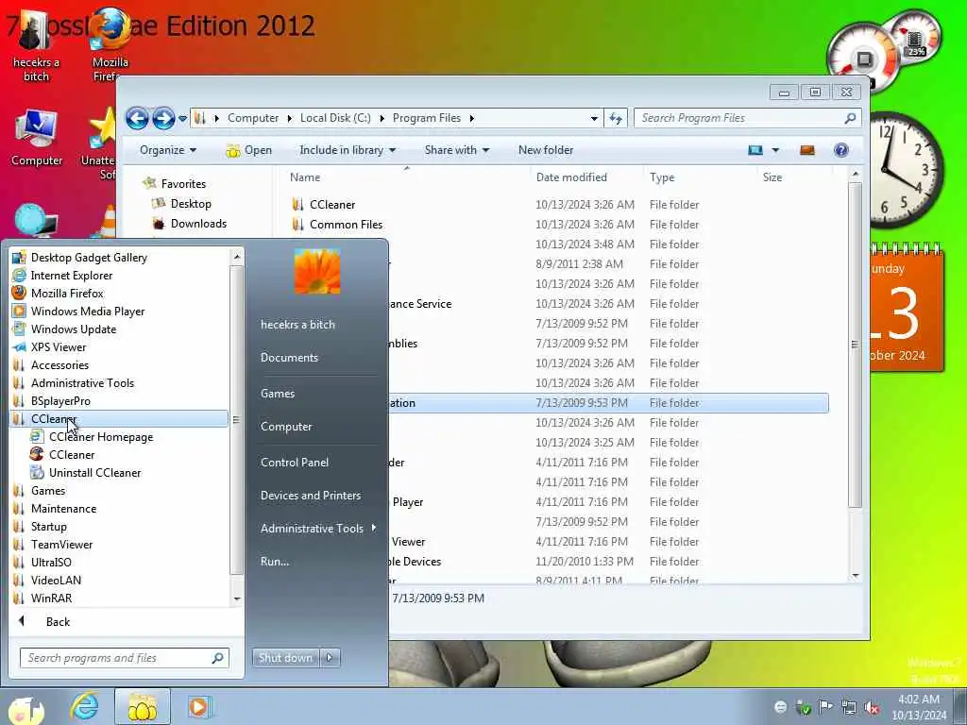
Task: Select the Common Files folder
Action: [x=346, y=225]
